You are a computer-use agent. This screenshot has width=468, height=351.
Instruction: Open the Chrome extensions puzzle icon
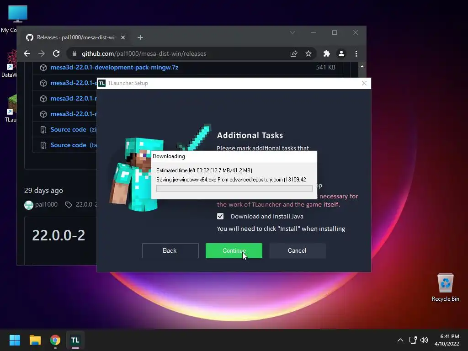(326, 54)
